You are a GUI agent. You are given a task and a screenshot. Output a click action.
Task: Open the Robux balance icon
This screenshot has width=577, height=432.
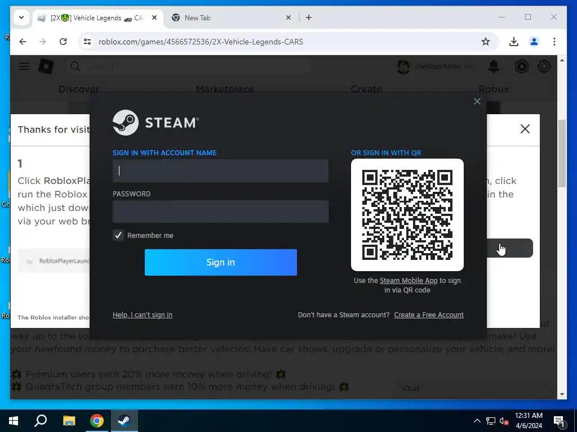click(521, 66)
